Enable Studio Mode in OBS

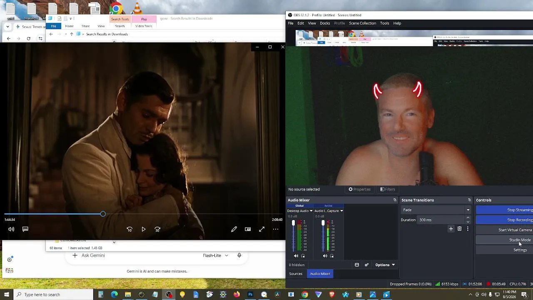(504, 240)
